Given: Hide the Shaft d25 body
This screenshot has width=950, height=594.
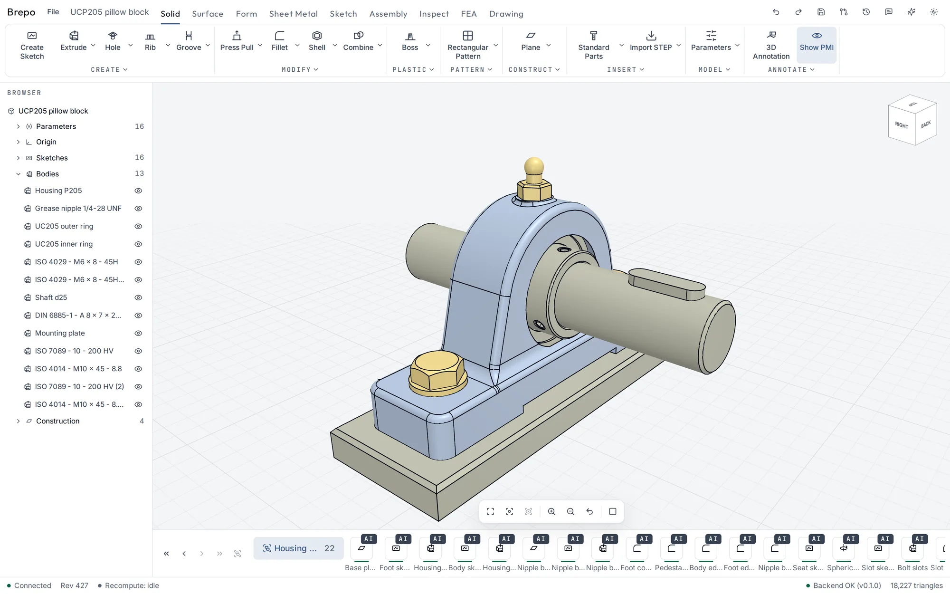Looking at the screenshot, I should [x=138, y=297].
